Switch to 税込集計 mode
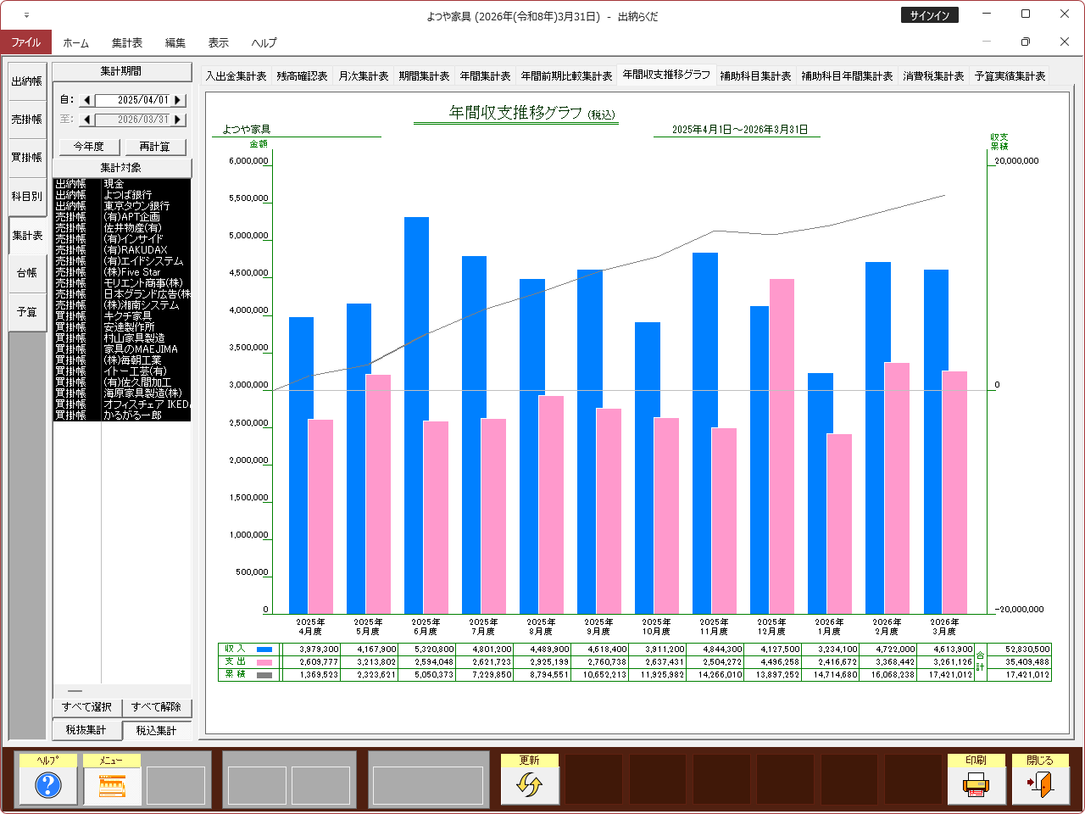This screenshot has height=814, width=1085. (x=157, y=730)
